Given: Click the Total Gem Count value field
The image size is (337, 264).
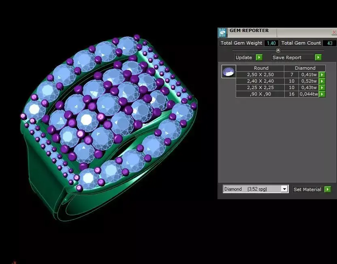Looking at the screenshot, I should click(330, 43).
